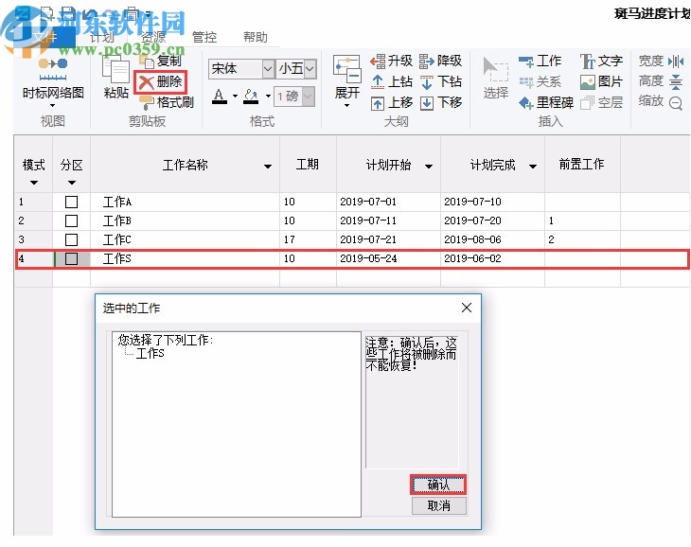Click the 复制 copy button

[161, 61]
